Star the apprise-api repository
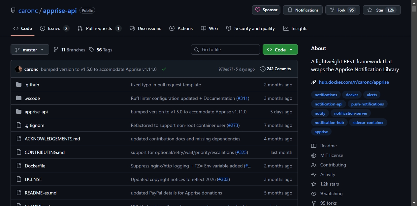The image size is (417, 206). pyautogui.click(x=382, y=10)
